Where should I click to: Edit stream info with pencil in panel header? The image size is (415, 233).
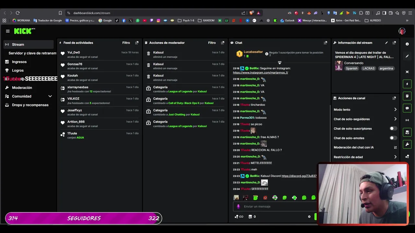click(386, 43)
